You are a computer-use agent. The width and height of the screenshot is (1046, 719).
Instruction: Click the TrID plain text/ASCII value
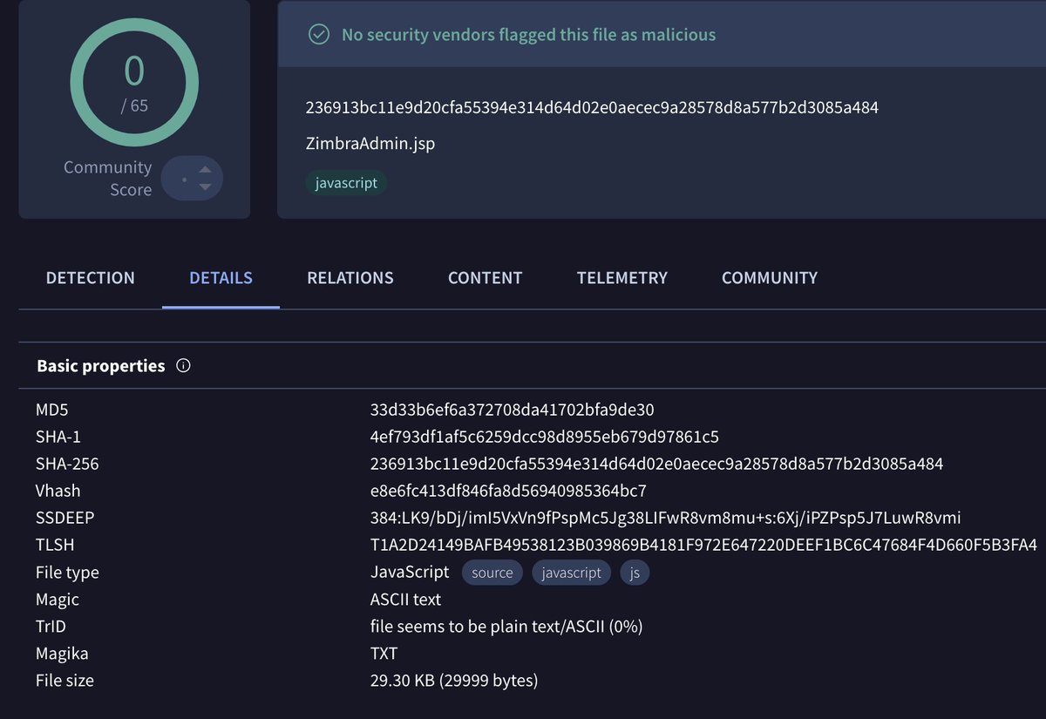(x=506, y=627)
